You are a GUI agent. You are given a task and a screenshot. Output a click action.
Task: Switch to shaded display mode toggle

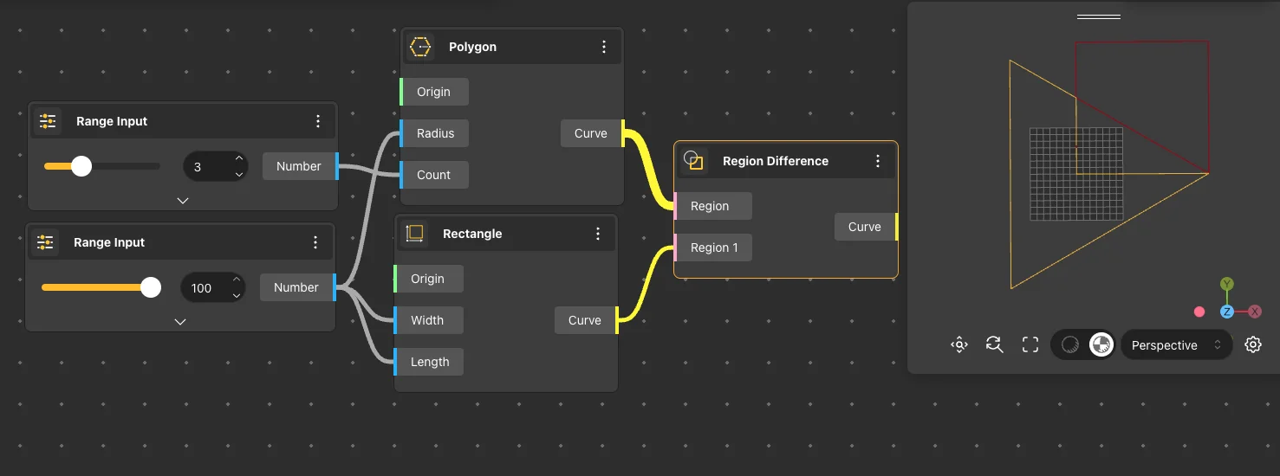coord(1070,345)
